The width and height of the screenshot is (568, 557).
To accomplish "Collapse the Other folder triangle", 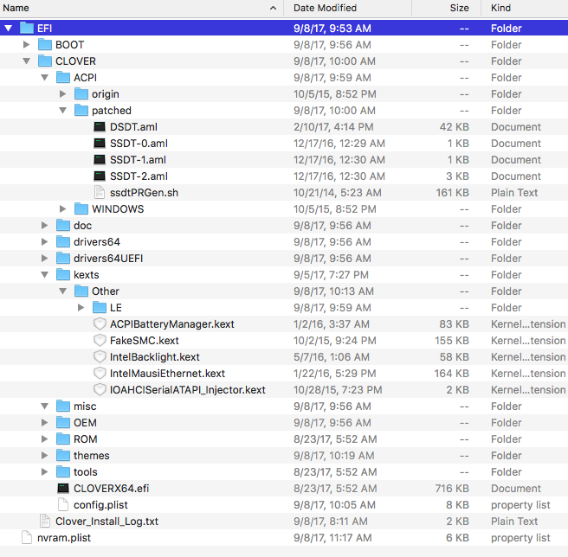I will pyautogui.click(x=62, y=291).
